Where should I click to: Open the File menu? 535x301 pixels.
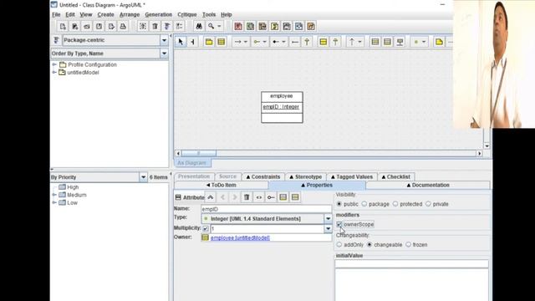(56, 15)
